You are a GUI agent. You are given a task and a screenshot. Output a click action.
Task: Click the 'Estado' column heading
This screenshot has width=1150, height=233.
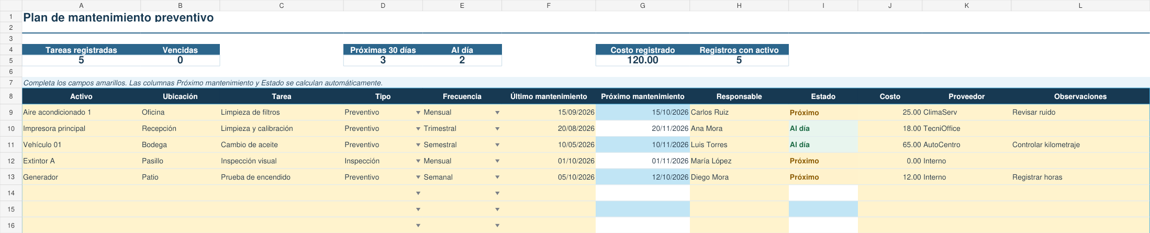pyautogui.click(x=823, y=96)
